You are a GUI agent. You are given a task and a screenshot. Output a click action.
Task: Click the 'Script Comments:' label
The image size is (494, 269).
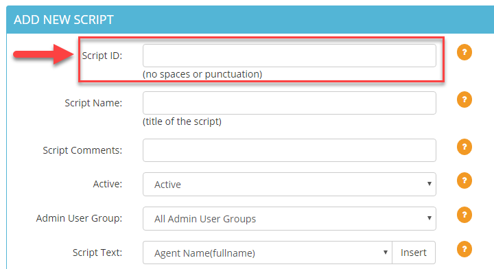pos(82,150)
